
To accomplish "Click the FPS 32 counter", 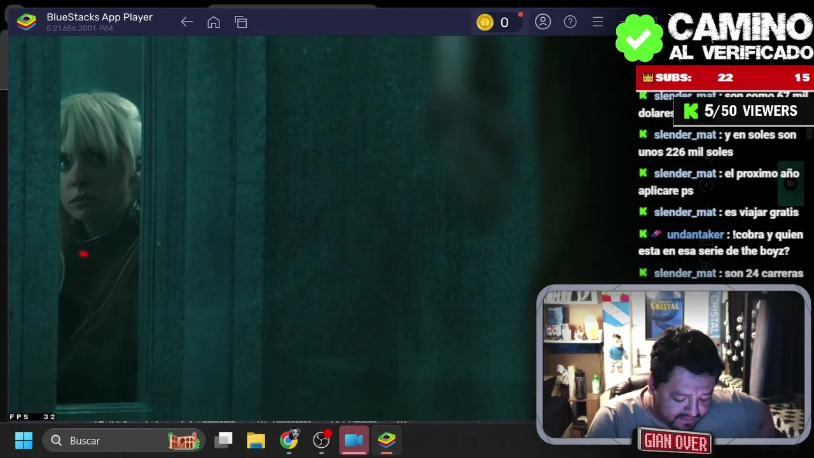I will pyautogui.click(x=32, y=417).
